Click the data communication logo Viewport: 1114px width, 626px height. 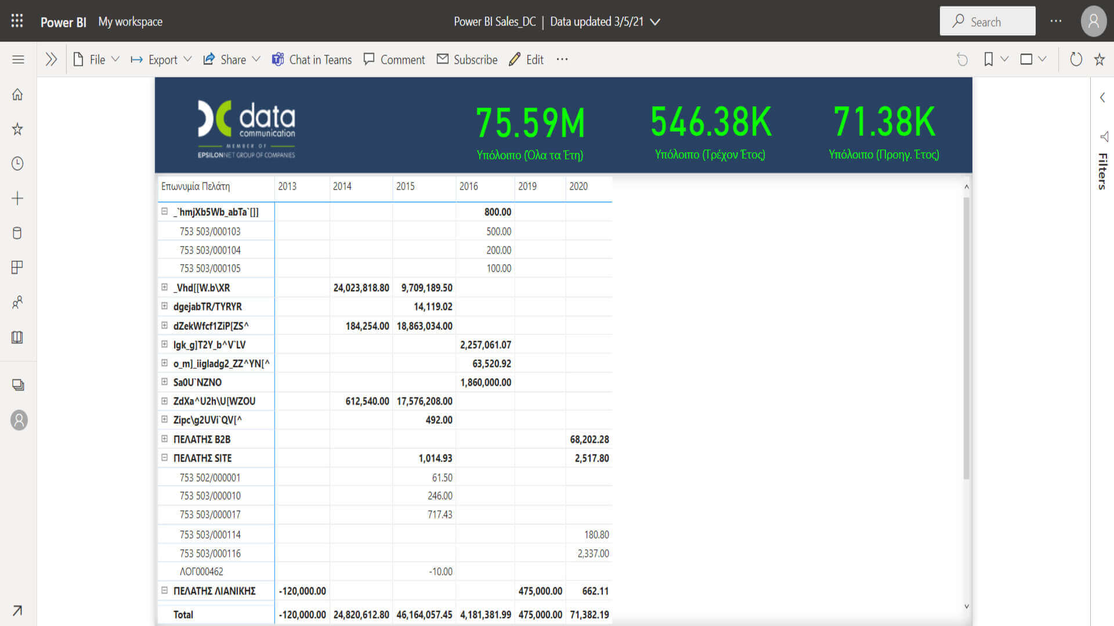pyautogui.click(x=247, y=129)
